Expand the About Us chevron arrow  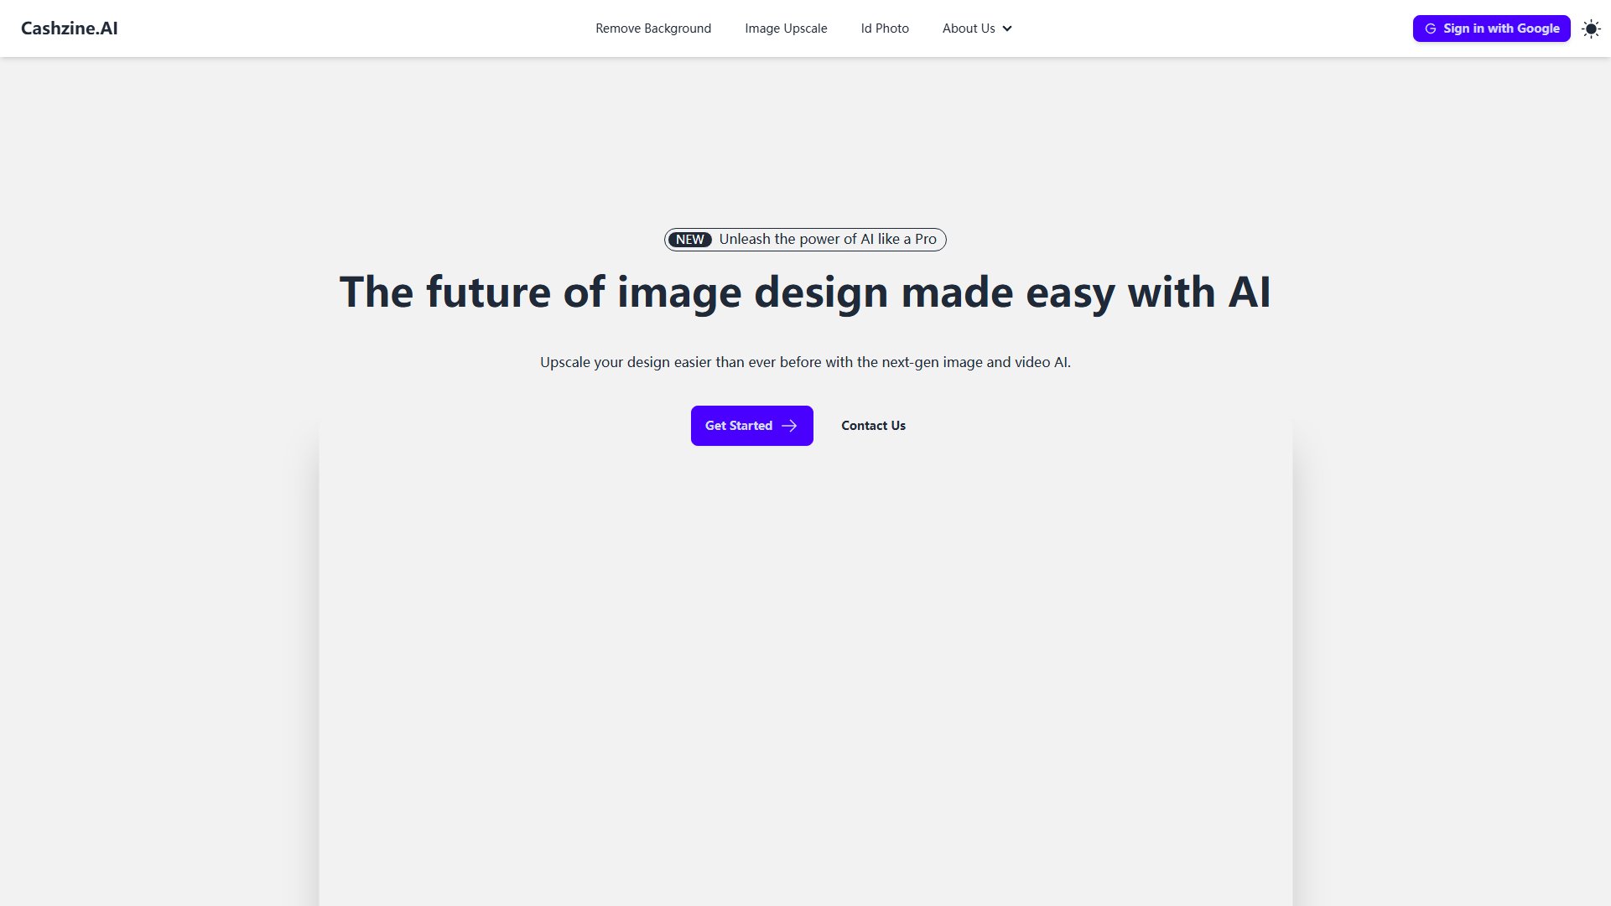click(x=1007, y=28)
